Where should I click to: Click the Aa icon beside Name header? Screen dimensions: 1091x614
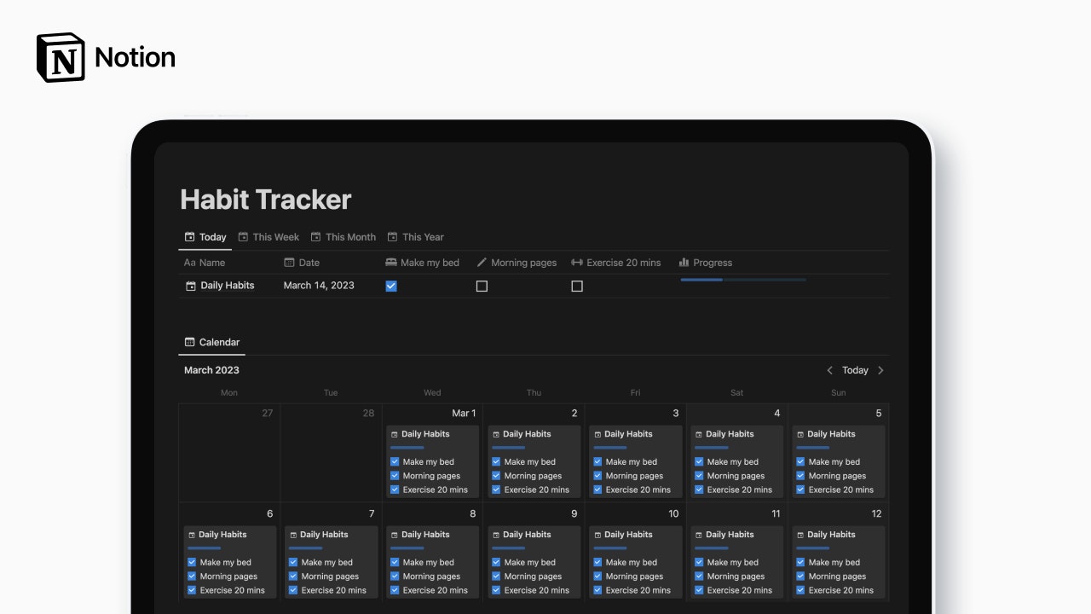tap(189, 263)
